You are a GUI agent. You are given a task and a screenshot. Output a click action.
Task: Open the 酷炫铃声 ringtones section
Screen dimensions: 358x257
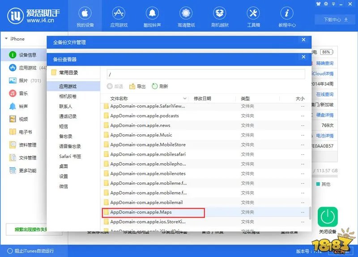pyautogui.click(x=152, y=17)
